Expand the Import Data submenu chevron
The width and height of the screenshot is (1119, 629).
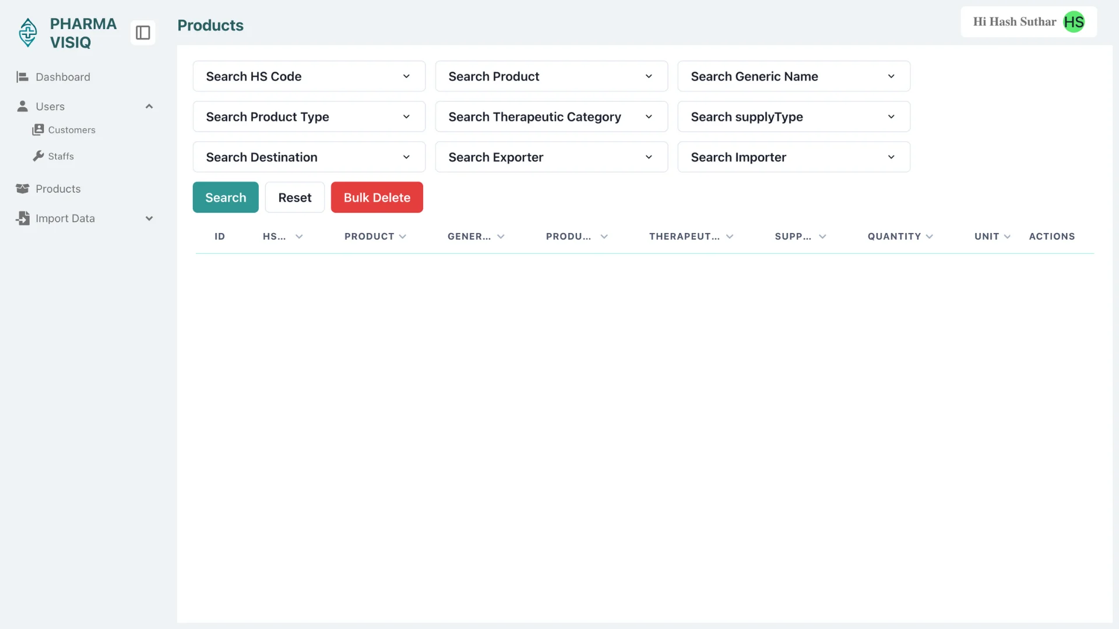149,218
